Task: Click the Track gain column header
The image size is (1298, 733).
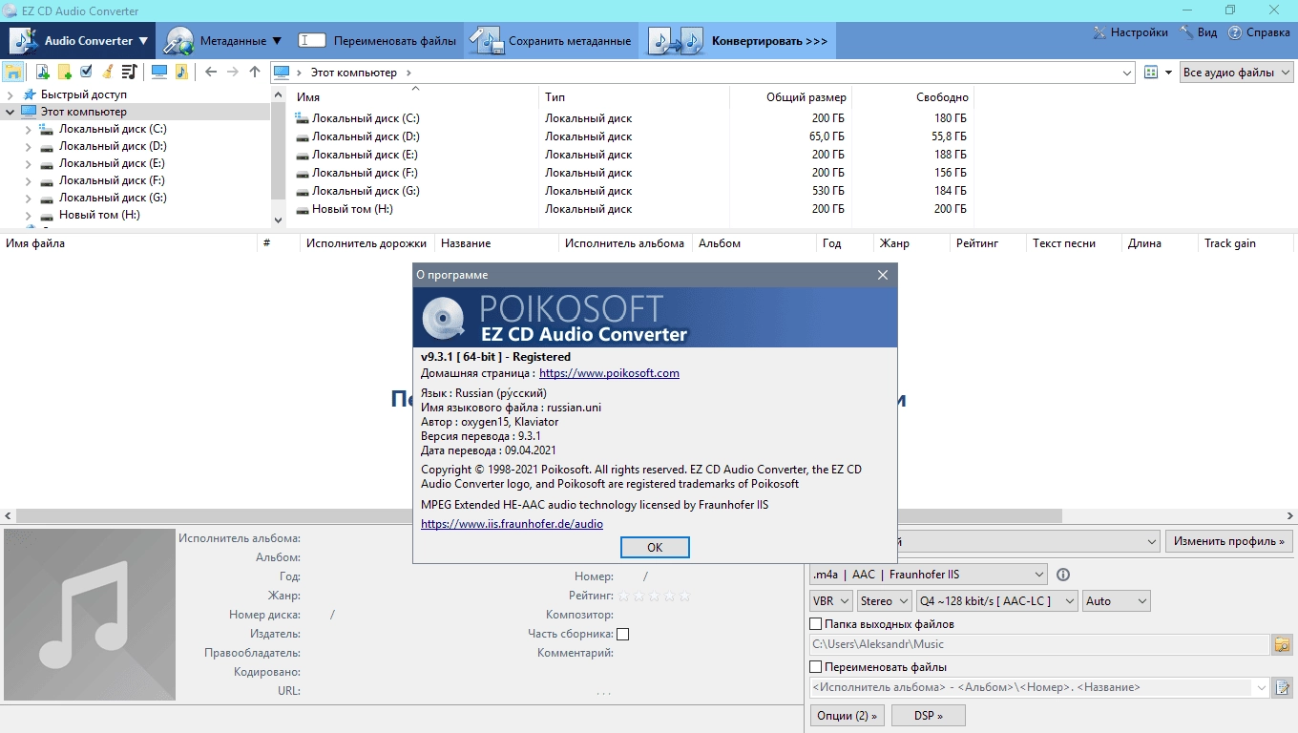Action: 1247,243
